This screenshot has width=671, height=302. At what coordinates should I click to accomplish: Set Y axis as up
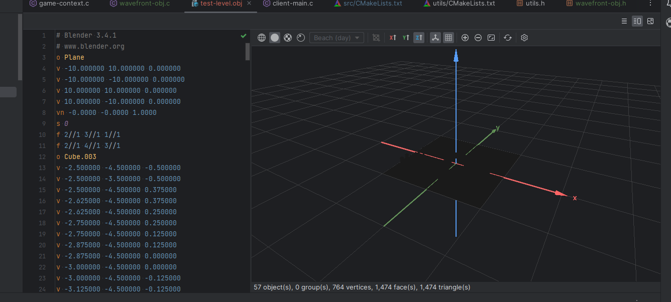(x=406, y=38)
